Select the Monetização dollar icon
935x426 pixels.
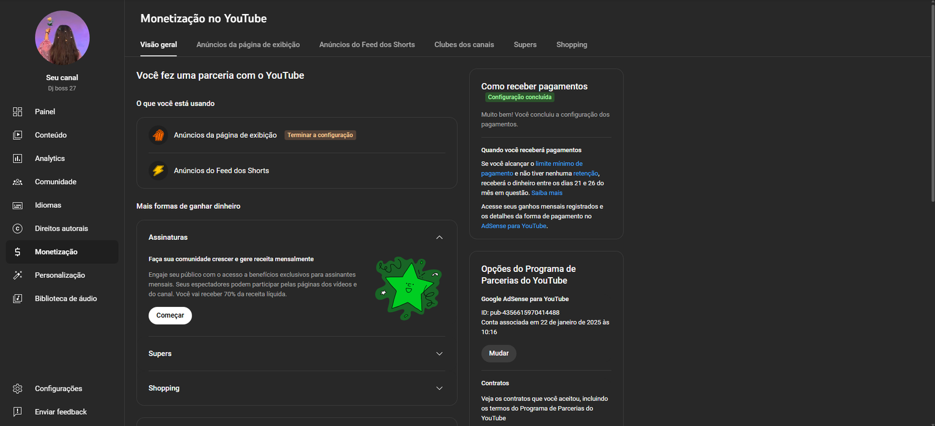[x=18, y=252]
